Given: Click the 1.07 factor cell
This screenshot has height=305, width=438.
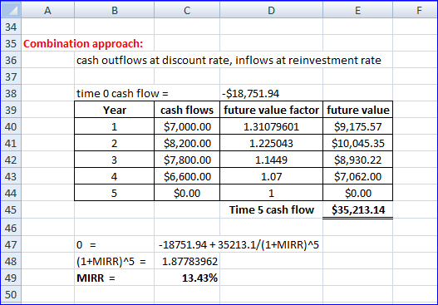Looking at the screenshot, I should [x=271, y=176].
